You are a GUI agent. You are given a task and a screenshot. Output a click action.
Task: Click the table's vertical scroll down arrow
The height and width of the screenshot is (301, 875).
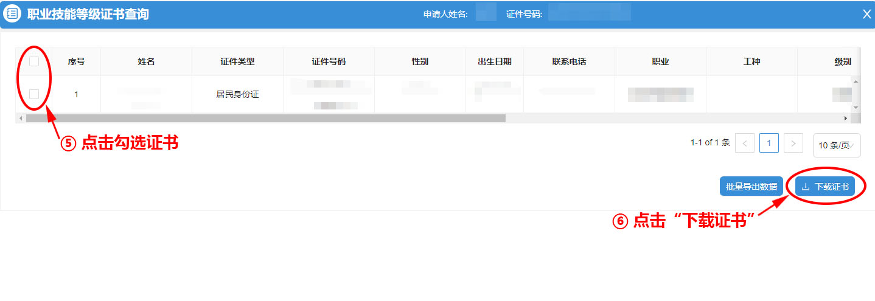tap(856, 108)
